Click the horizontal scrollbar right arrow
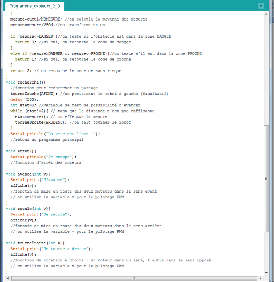Image resolution: width=274 pixels, height=282 pixels. click(260, 279)
